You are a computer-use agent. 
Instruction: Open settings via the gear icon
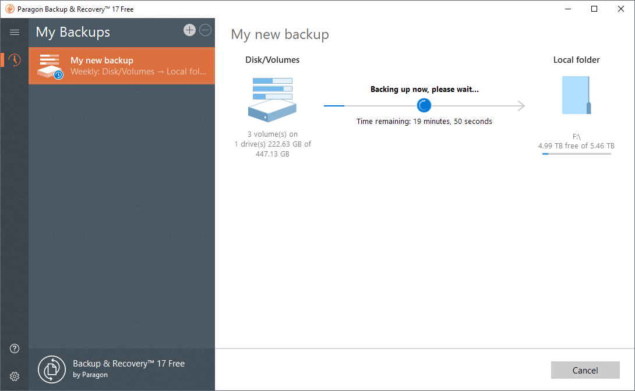click(x=14, y=376)
